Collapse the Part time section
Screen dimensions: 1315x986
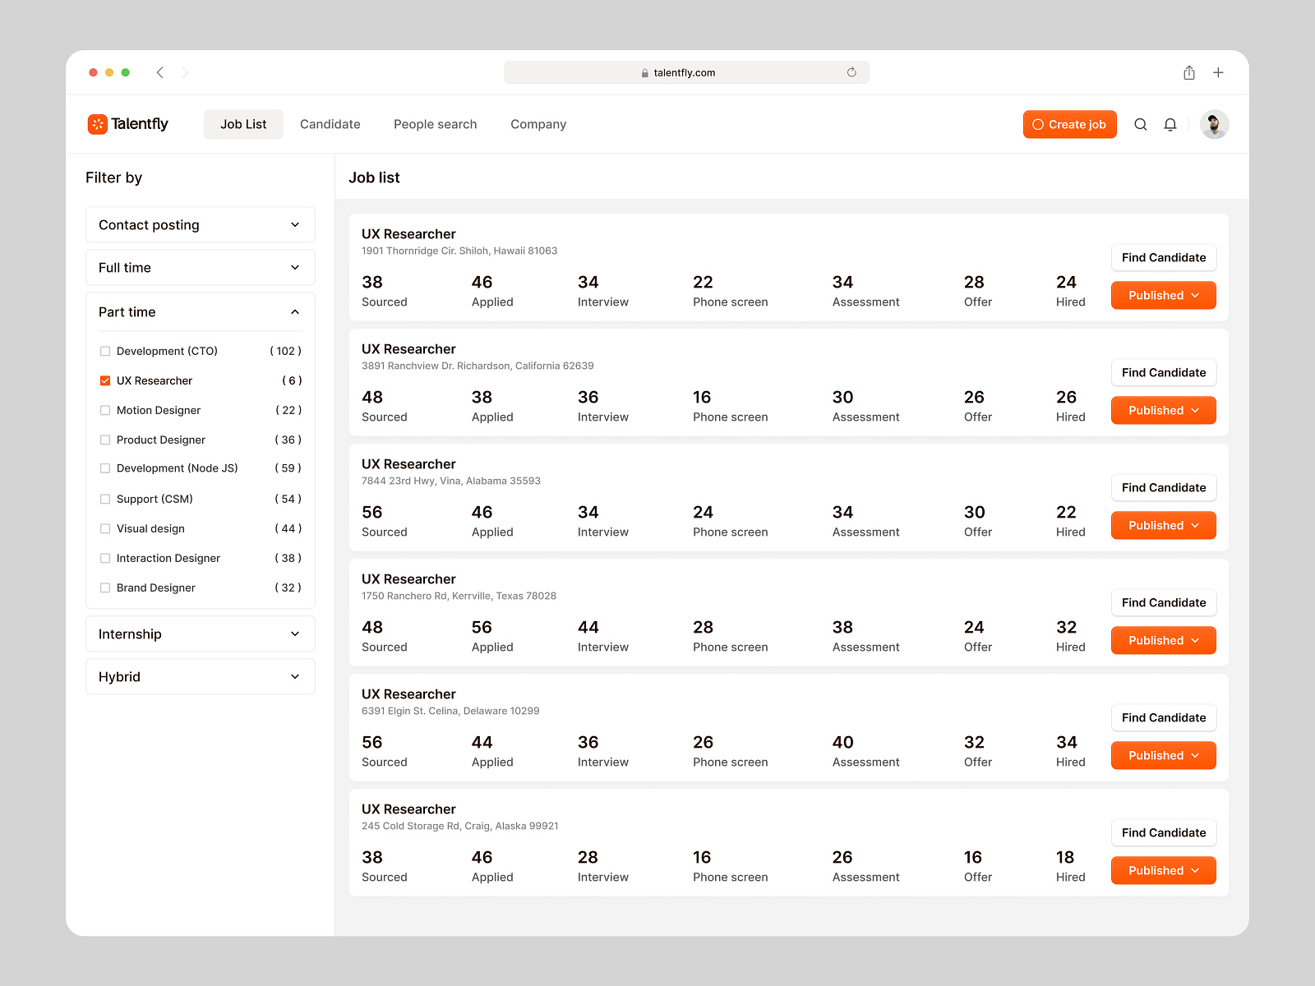(x=295, y=311)
